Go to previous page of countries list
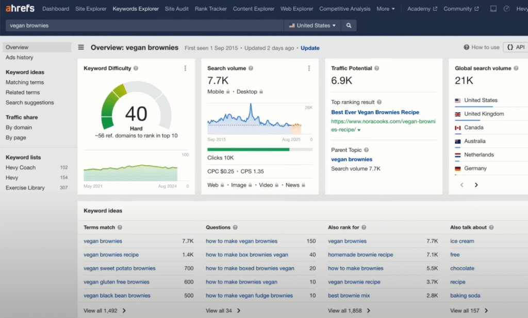The width and height of the screenshot is (528, 318). click(x=462, y=185)
